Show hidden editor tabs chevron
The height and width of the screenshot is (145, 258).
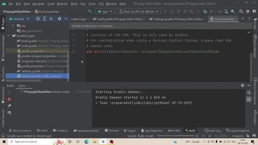click(x=243, y=19)
